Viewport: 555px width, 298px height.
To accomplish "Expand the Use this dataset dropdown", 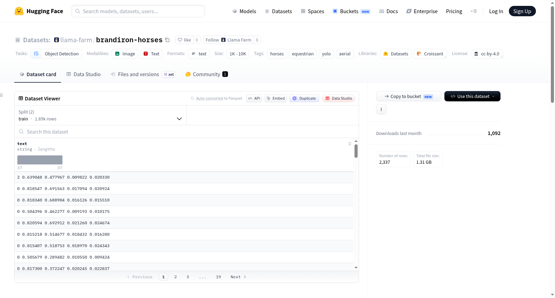I will [x=472, y=96].
